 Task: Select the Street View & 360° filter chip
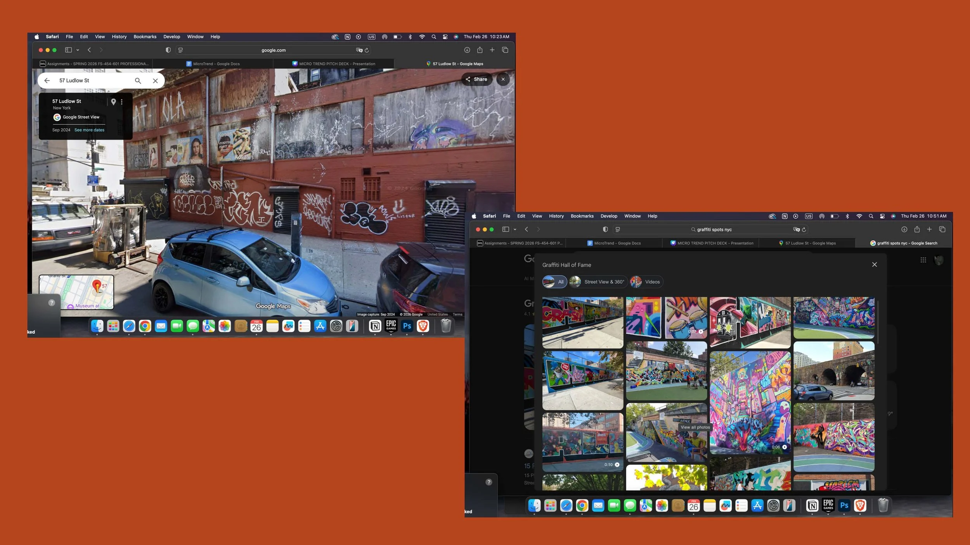click(x=598, y=282)
